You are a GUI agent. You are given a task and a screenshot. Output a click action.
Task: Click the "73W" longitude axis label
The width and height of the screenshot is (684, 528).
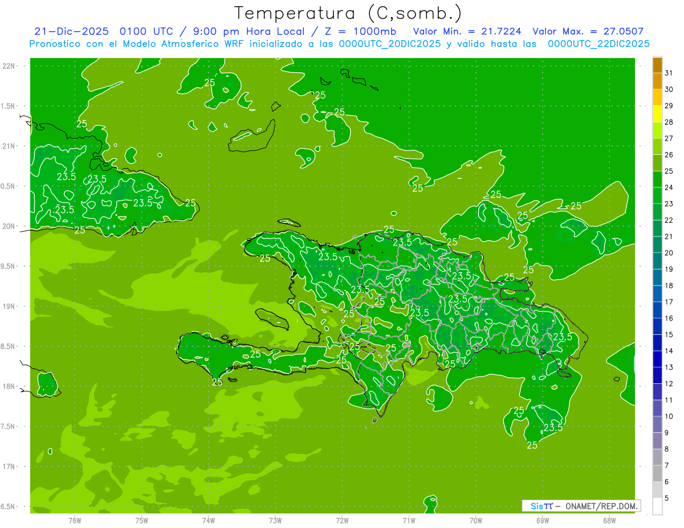pos(275,520)
